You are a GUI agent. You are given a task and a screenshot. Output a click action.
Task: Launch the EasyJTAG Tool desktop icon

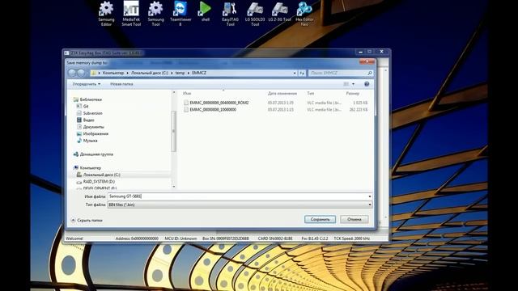(x=230, y=13)
